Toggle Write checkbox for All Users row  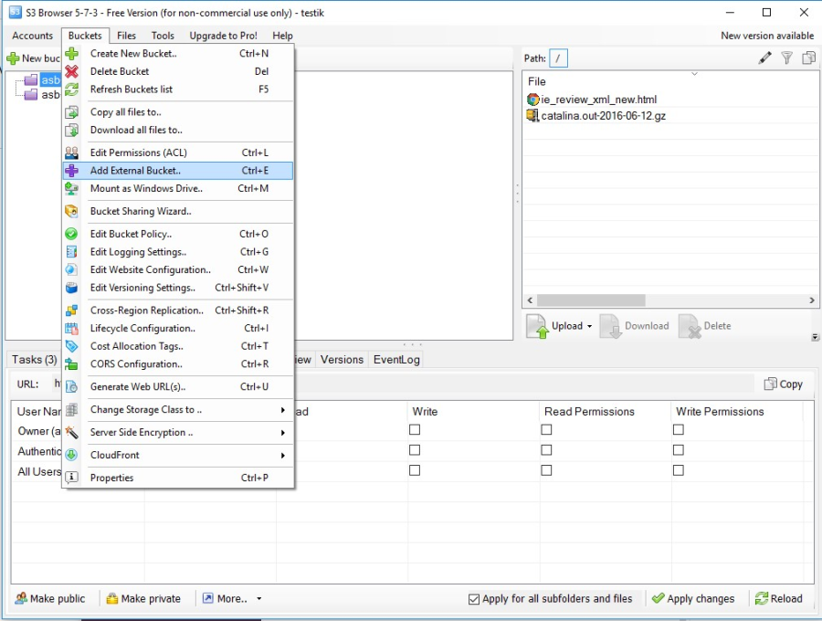point(415,470)
